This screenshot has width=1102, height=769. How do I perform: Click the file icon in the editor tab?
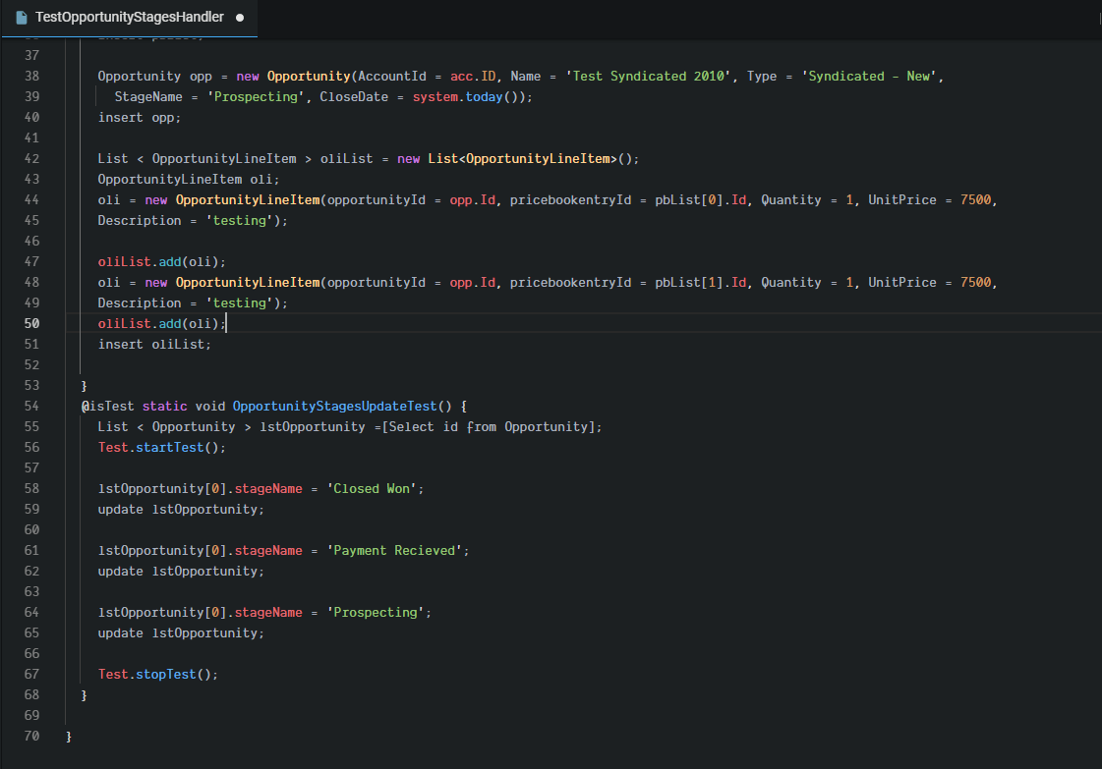click(22, 18)
